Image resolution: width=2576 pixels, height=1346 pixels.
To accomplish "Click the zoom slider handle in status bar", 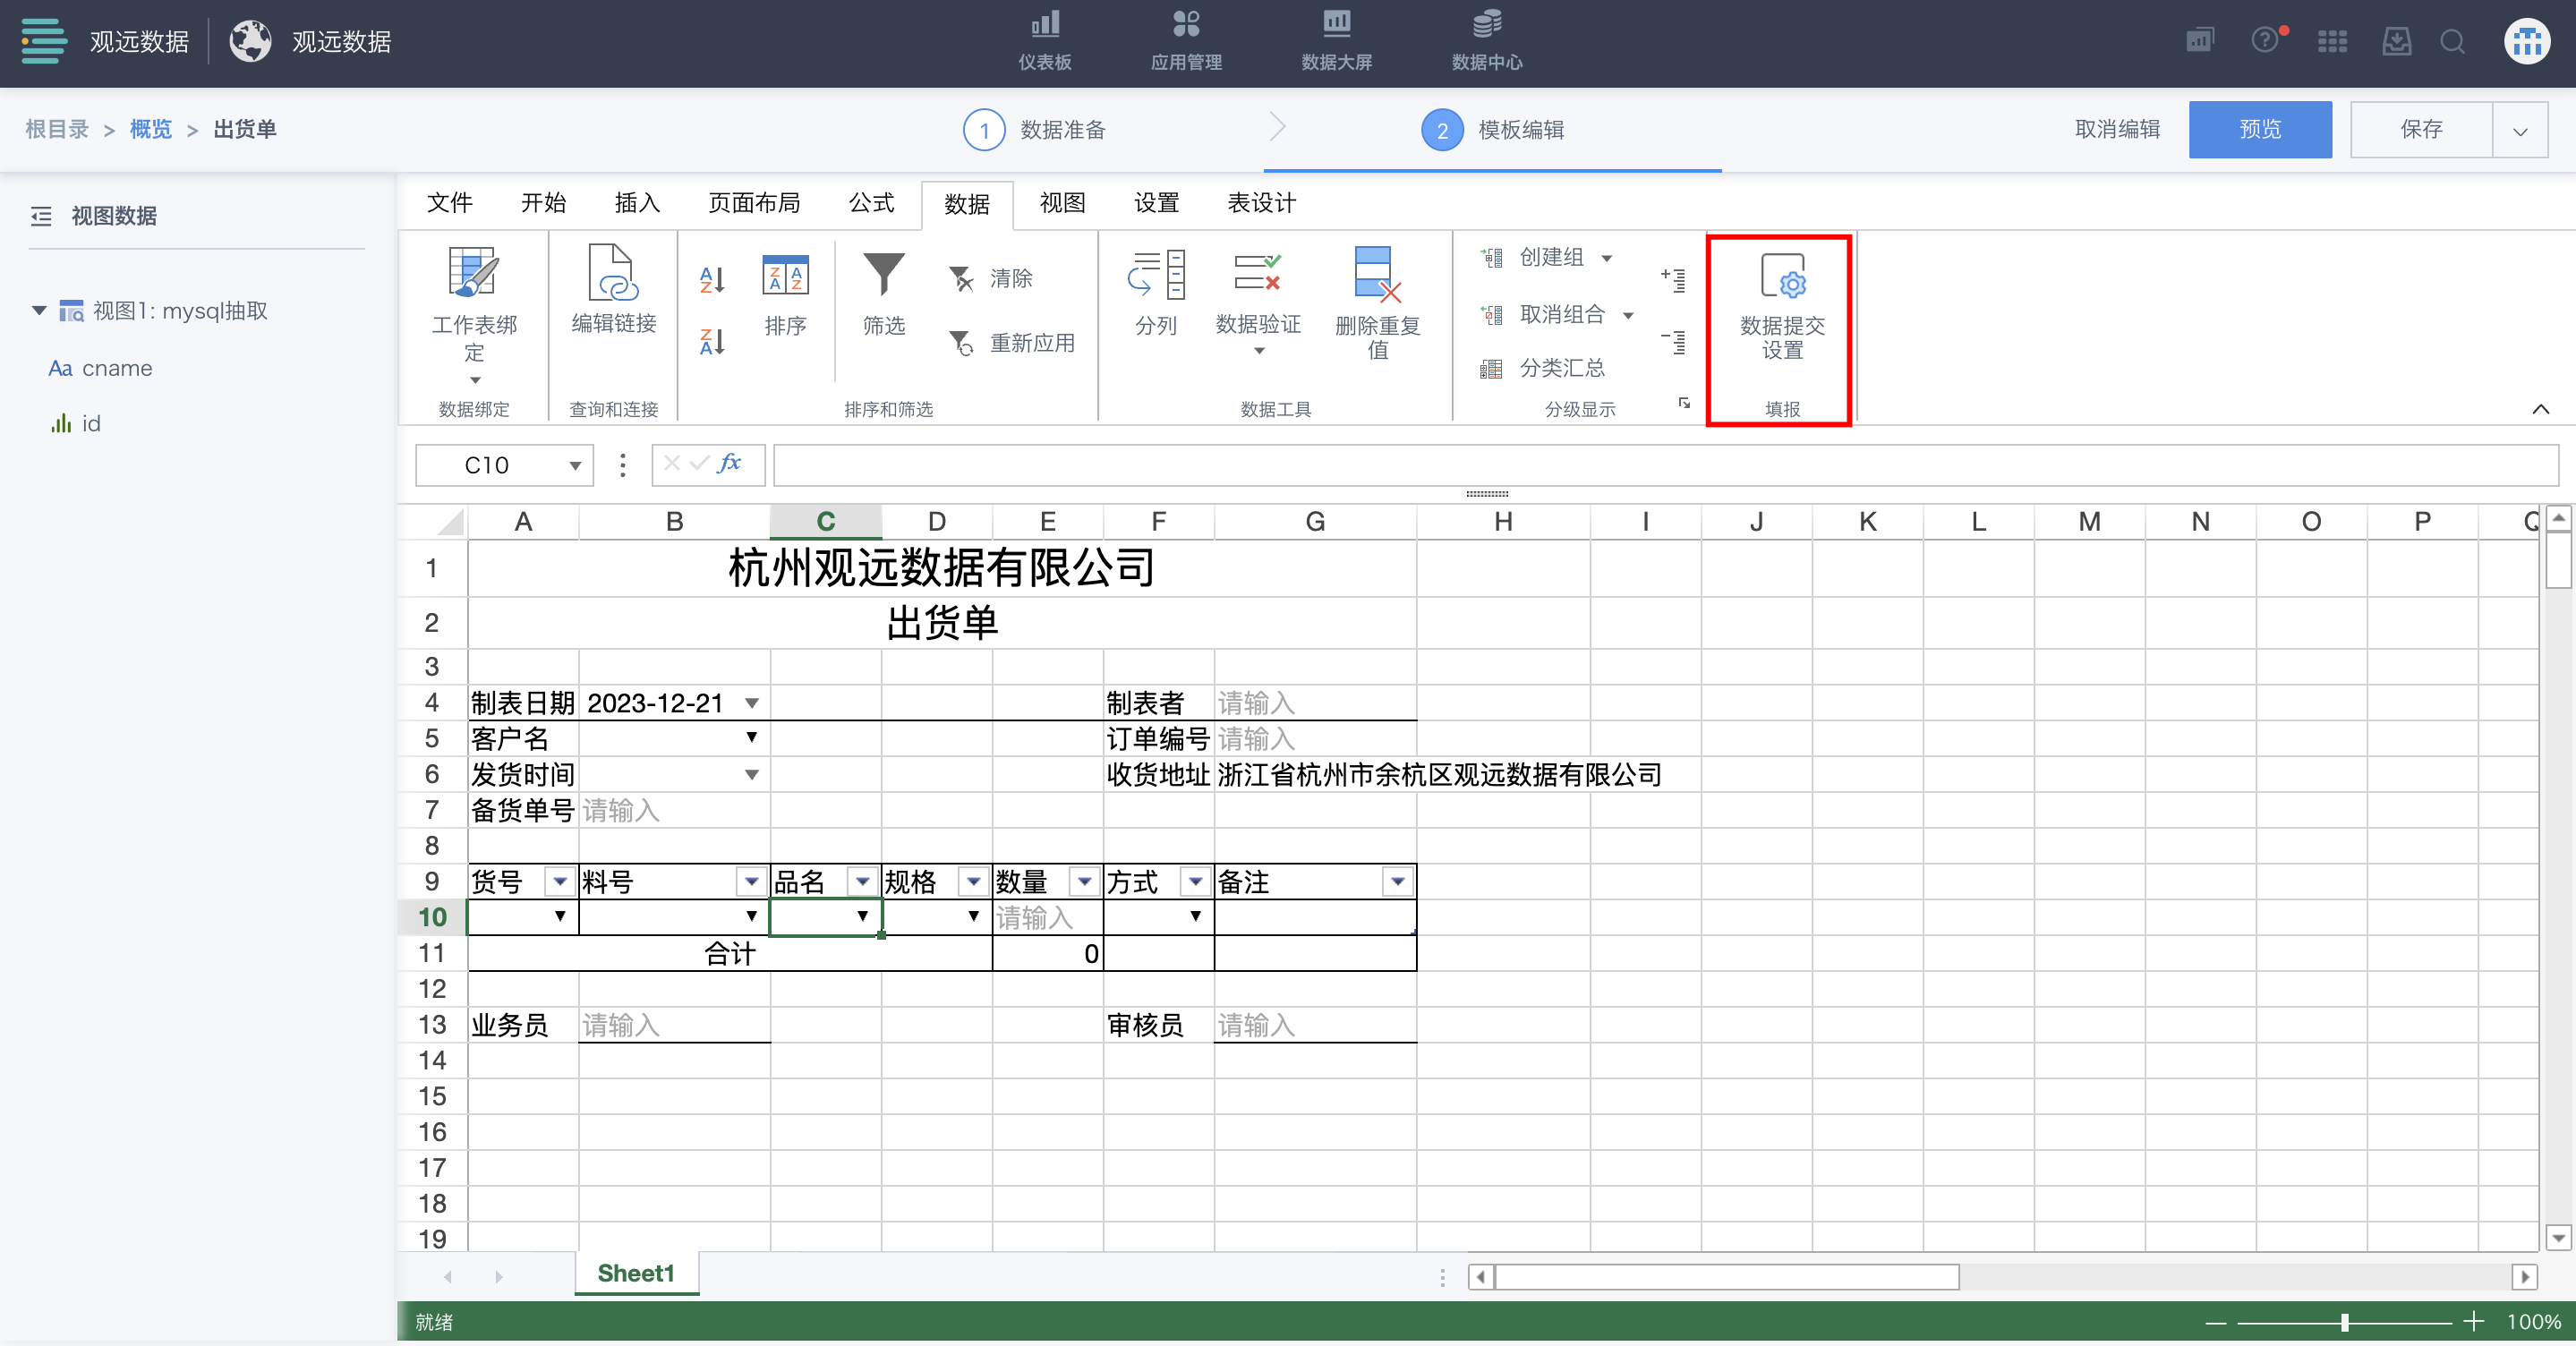I will (2344, 1322).
